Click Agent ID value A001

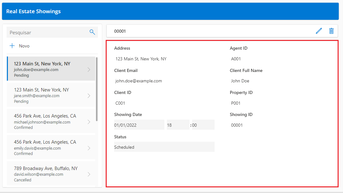236,59
